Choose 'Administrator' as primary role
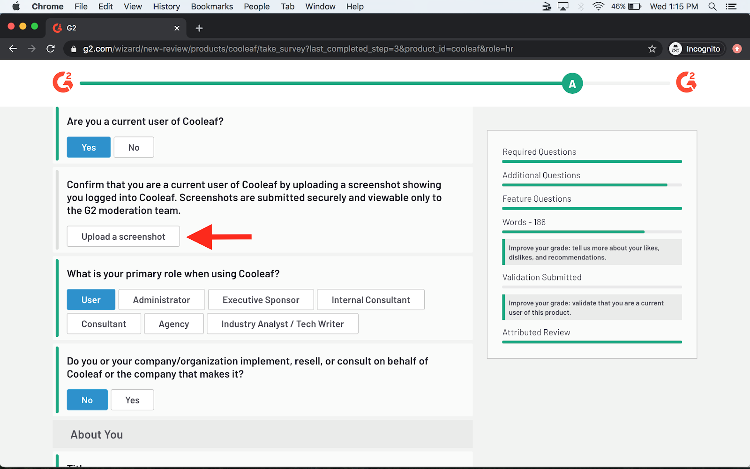This screenshot has height=469, width=750. tap(161, 300)
